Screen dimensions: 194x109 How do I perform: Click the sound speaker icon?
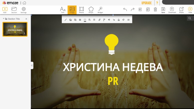pyautogui.click(x=109, y=20)
